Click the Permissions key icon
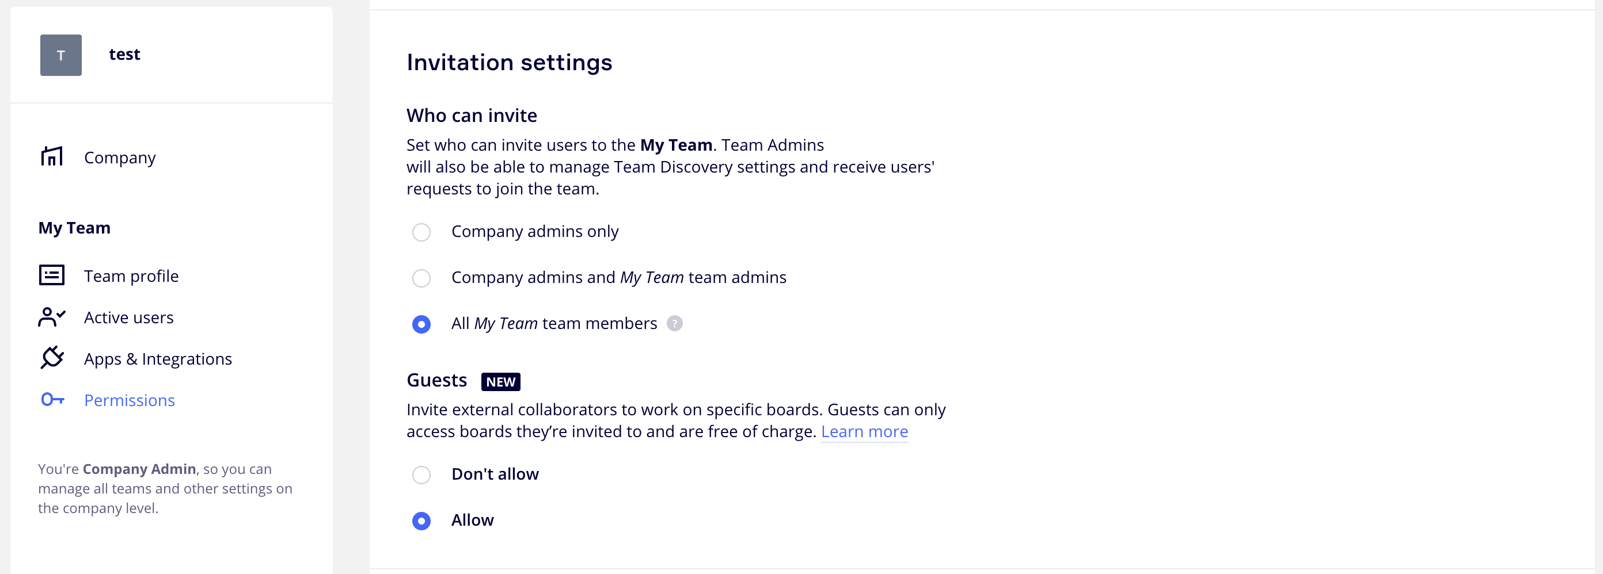 [x=52, y=400]
